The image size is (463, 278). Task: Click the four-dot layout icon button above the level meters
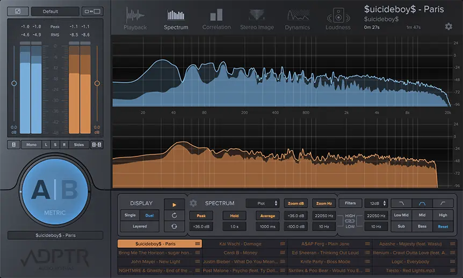click(18, 11)
